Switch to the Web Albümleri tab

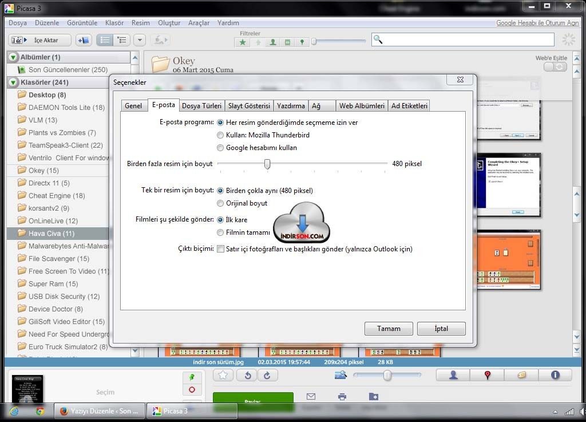click(x=362, y=106)
